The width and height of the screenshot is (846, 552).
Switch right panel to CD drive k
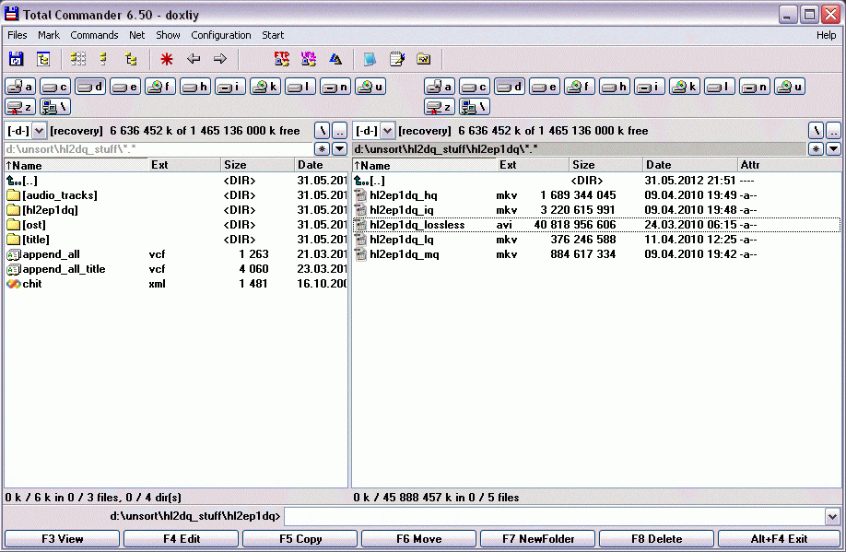coord(685,87)
